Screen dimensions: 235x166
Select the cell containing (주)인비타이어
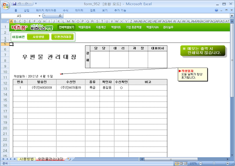coord(42,88)
